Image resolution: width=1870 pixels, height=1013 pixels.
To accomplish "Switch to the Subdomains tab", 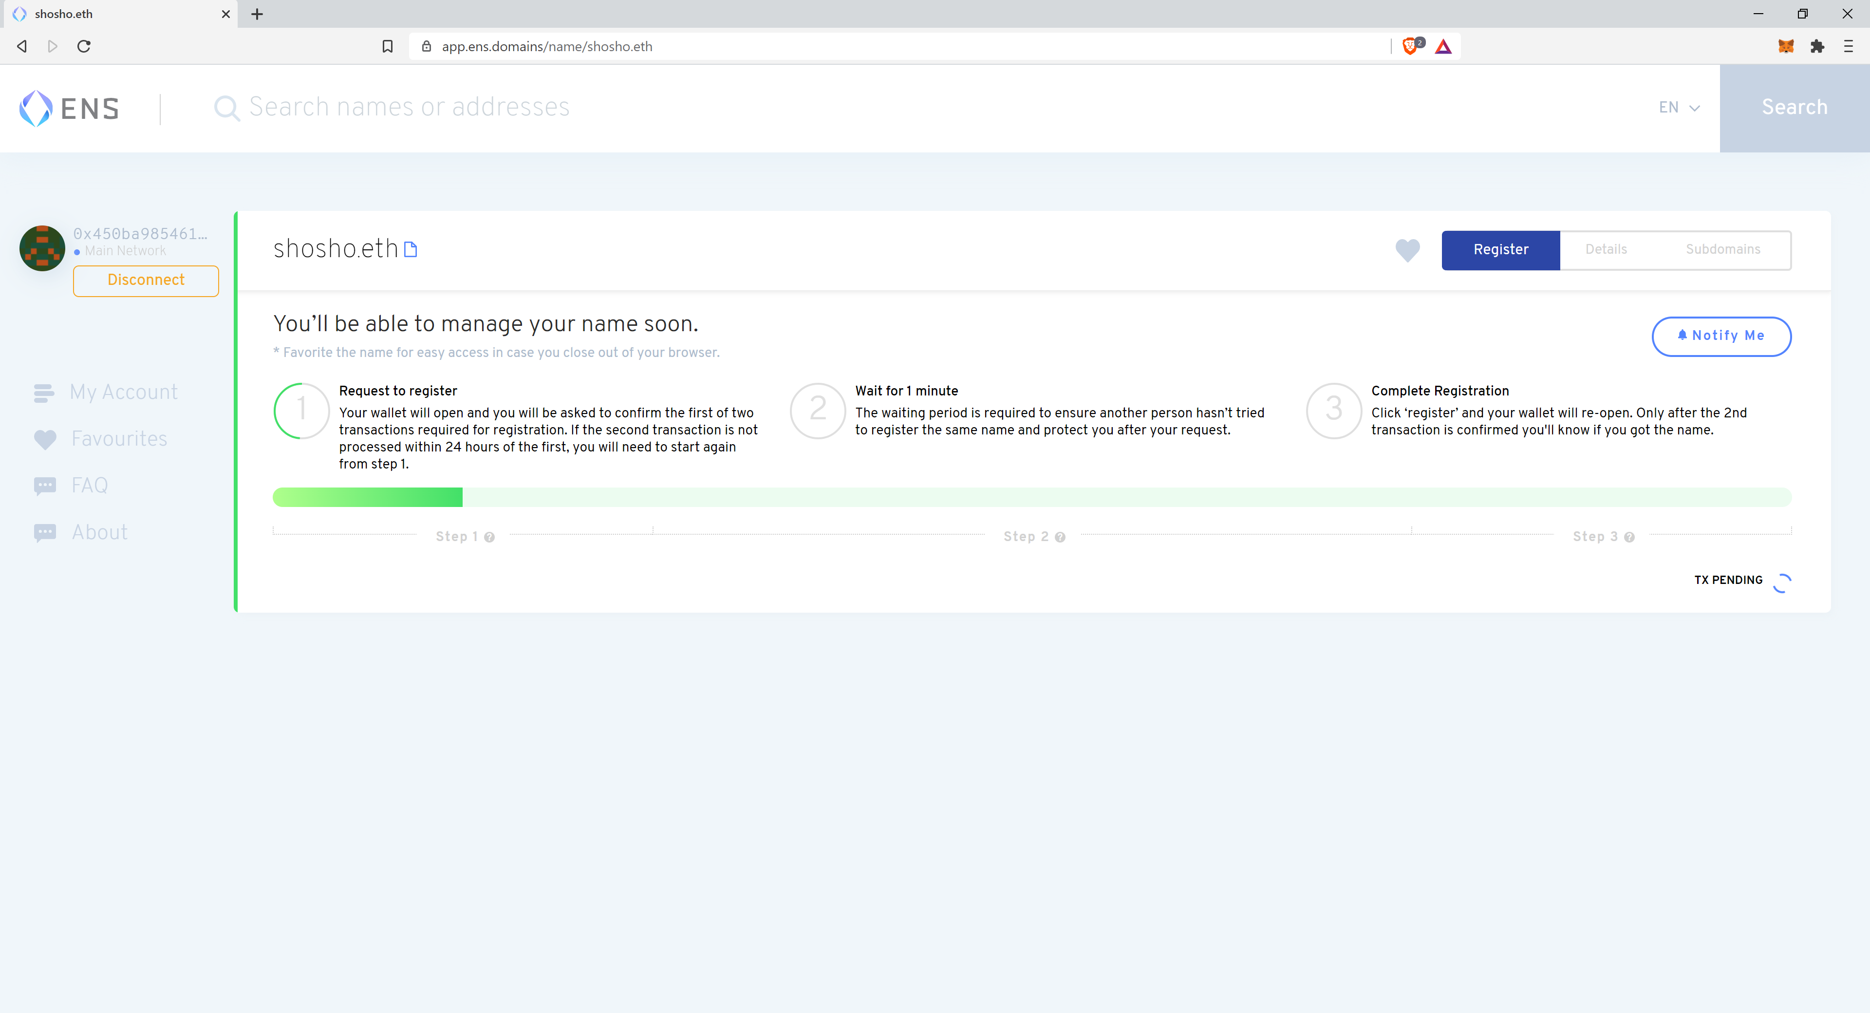I will click(x=1722, y=250).
